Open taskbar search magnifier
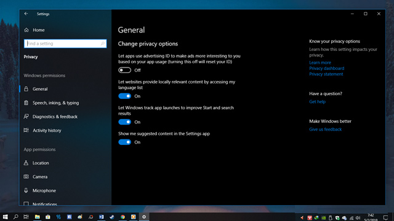Screen dimensions: 394x221 (x=15, y=217)
